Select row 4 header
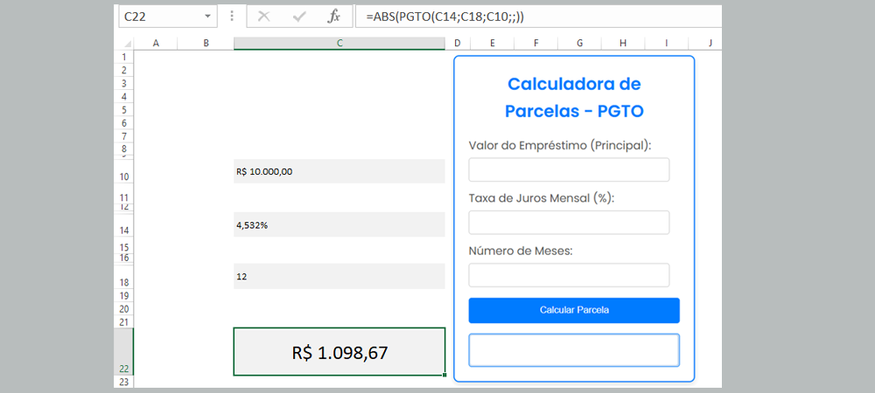Viewport: 875px width, 393px height. tap(124, 97)
